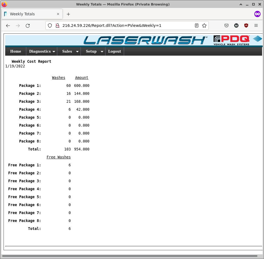Click the private browsing mask icon
The height and width of the screenshot is (259, 264).
[x=257, y=14]
